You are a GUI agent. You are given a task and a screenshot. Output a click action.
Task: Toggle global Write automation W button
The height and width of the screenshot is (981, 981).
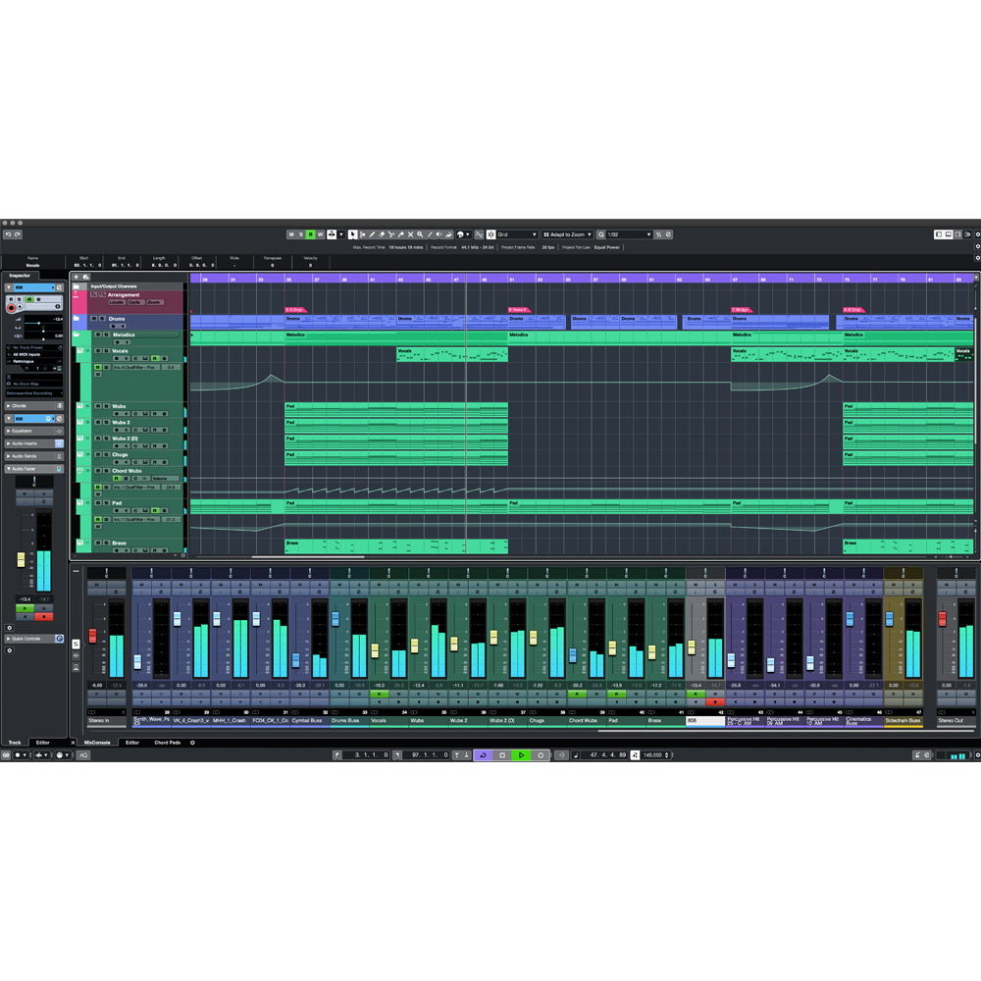coord(320,234)
